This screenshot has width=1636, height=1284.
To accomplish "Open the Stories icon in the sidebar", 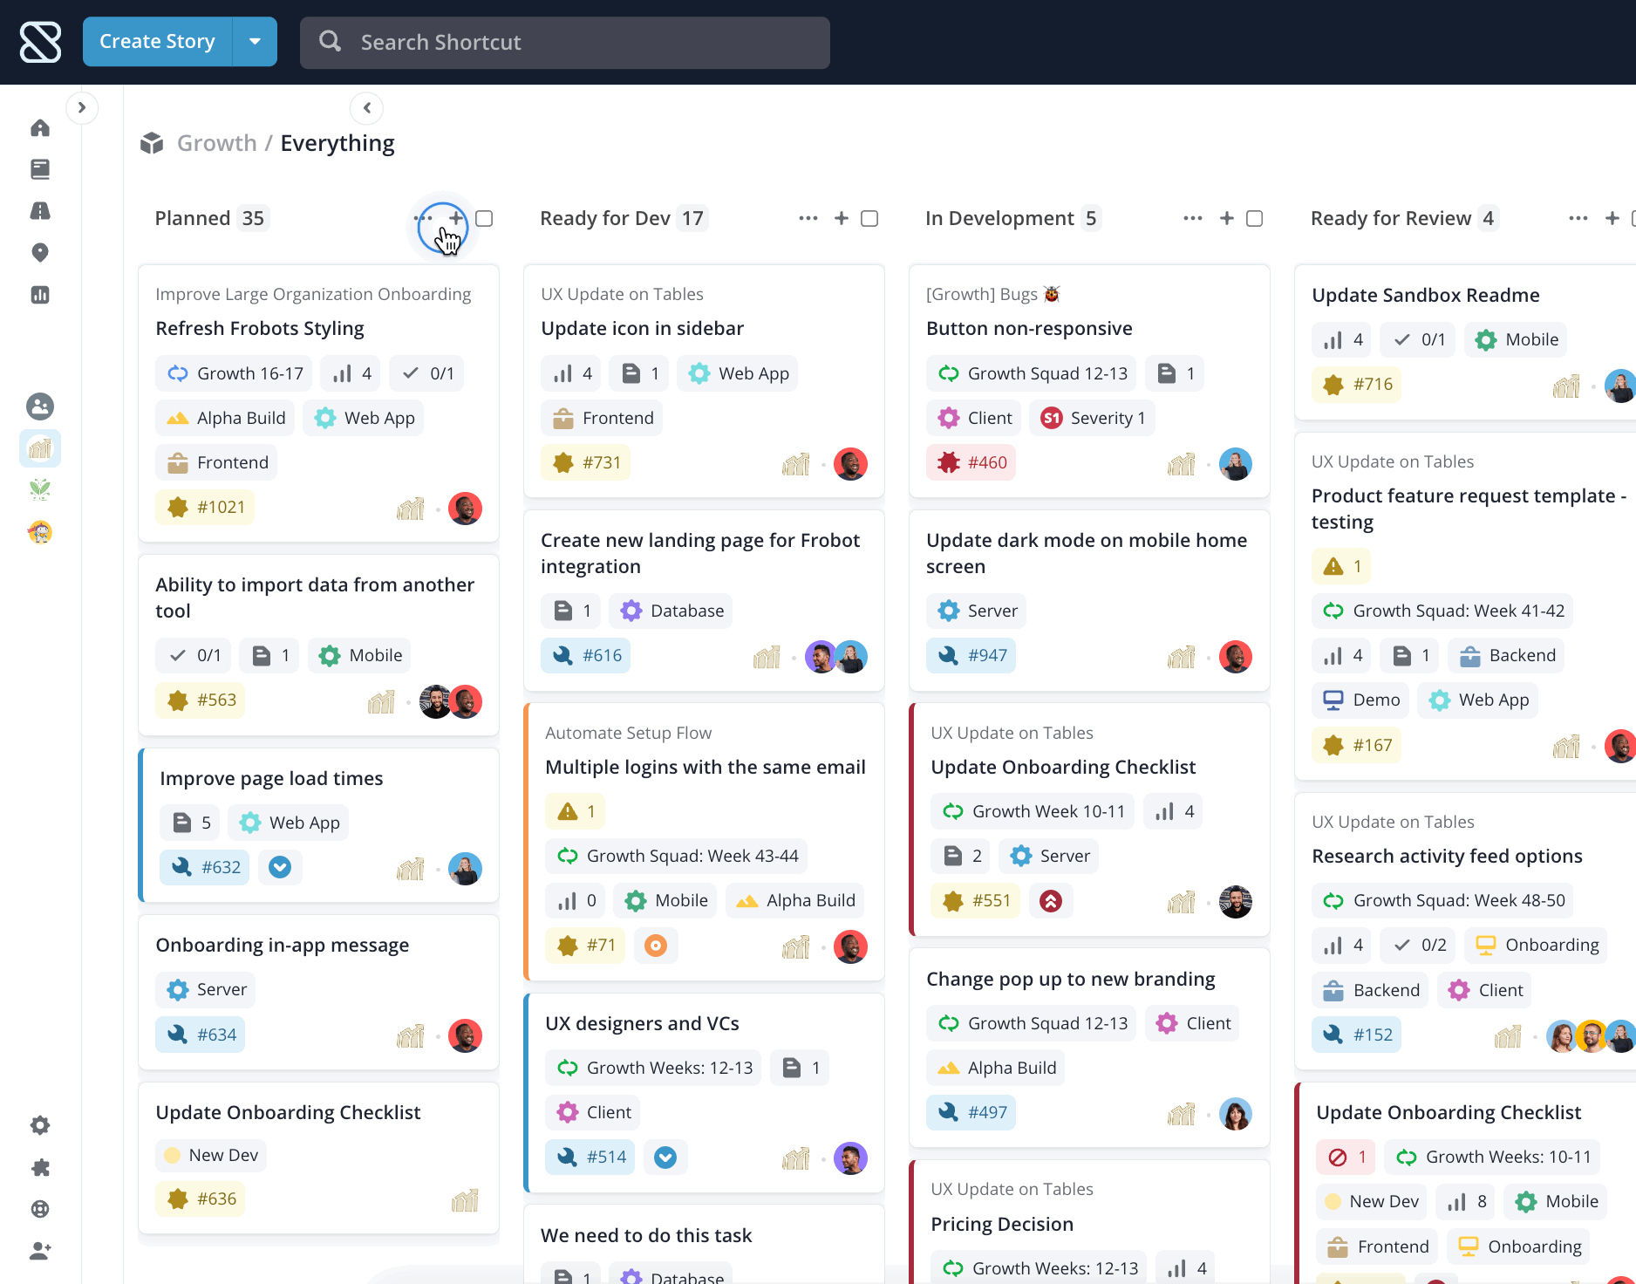I will coord(40,169).
